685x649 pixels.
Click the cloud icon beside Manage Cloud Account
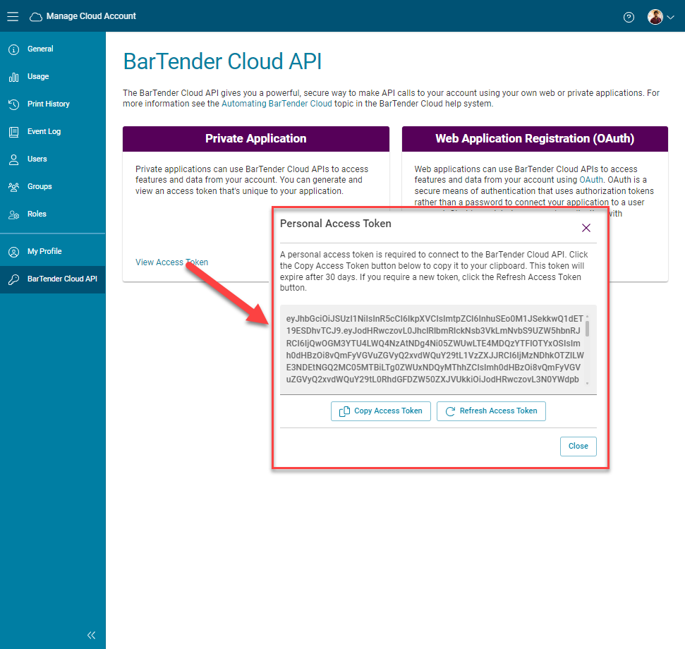coord(36,17)
